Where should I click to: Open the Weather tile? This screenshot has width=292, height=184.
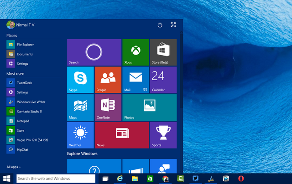80,135
